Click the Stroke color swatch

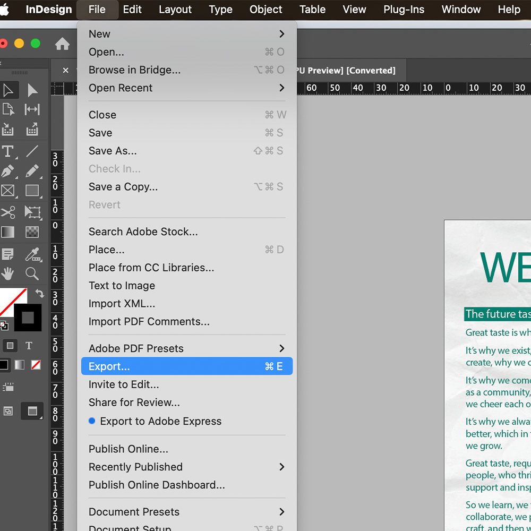(28, 318)
